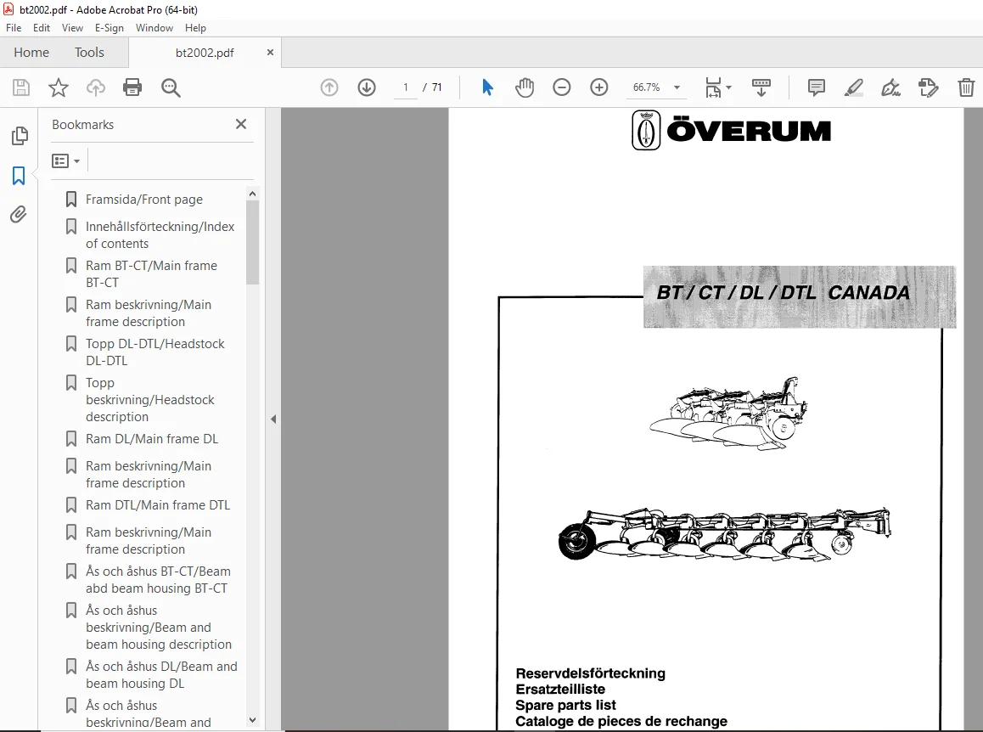983x732 pixels.
Task: Add file to starred favorites
Action: [x=59, y=87]
